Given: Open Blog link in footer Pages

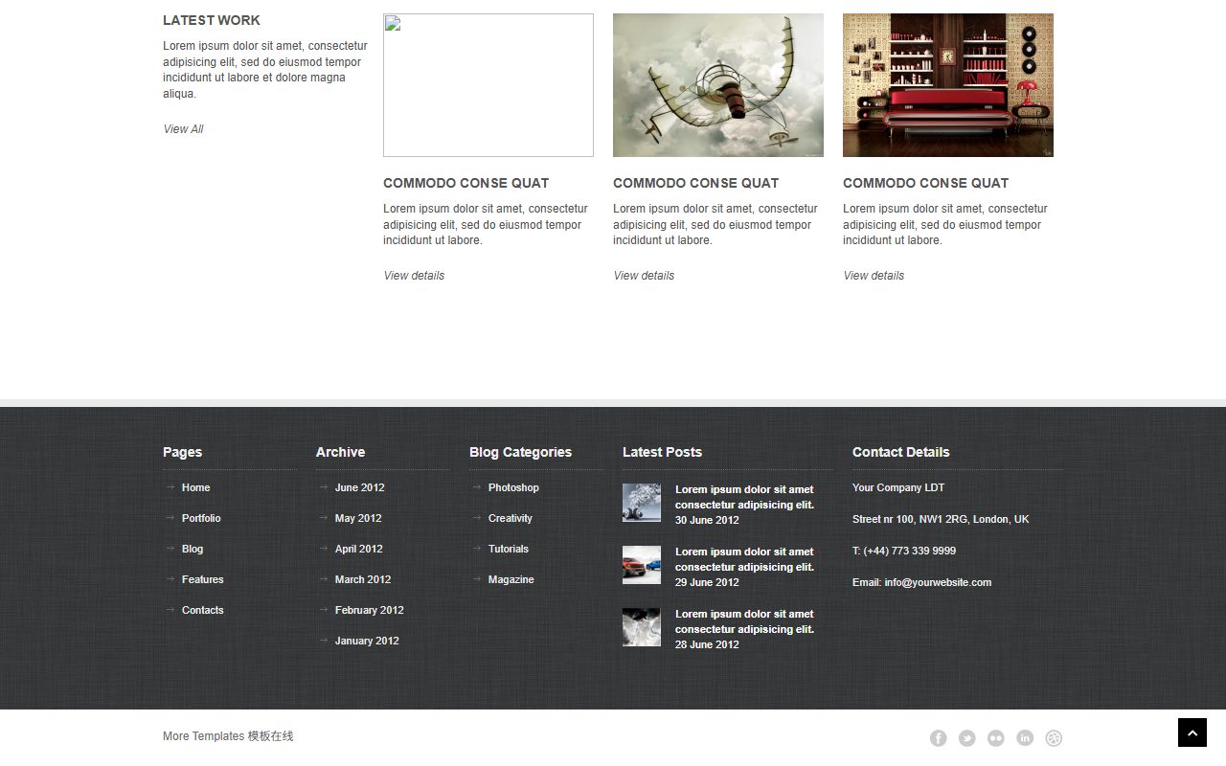Looking at the screenshot, I should 193,549.
